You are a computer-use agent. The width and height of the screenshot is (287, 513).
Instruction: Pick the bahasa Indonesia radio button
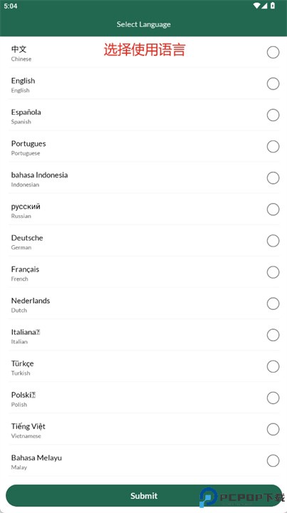(x=273, y=178)
